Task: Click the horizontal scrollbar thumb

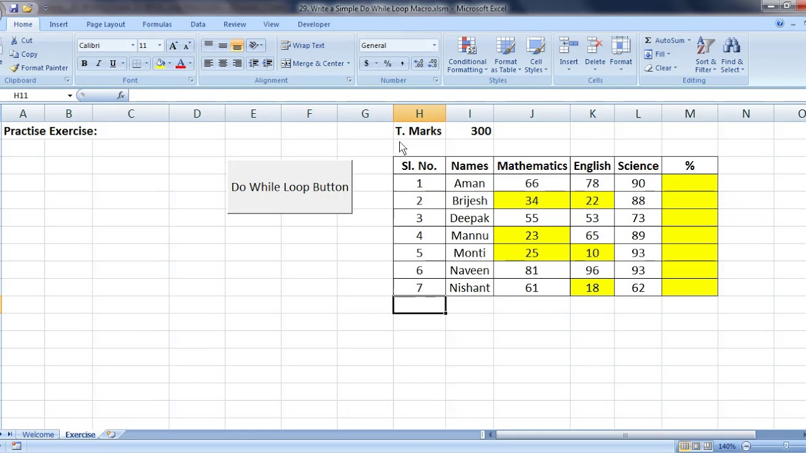Action: 625,435
